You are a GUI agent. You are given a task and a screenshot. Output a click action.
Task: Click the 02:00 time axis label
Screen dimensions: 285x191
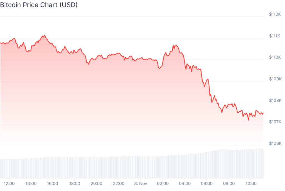(x=163, y=183)
